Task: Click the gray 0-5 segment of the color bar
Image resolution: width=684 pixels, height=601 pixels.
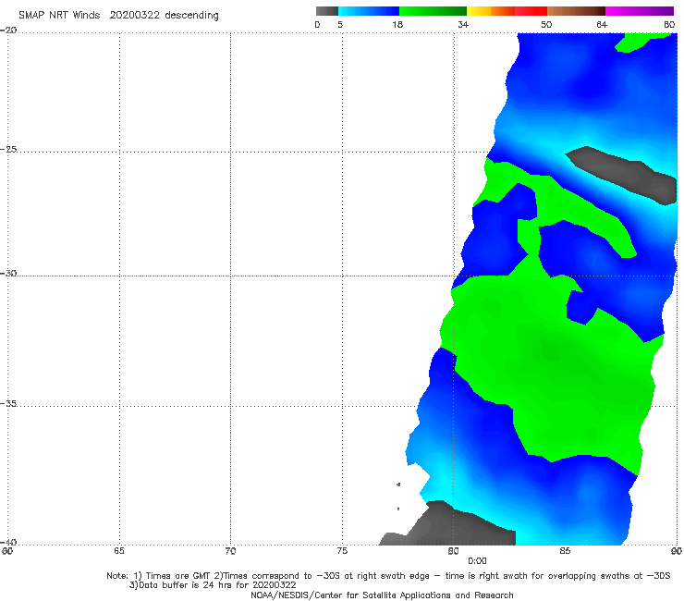Action: [327, 11]
